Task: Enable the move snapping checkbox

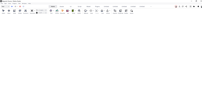Action: click(37, 10)
